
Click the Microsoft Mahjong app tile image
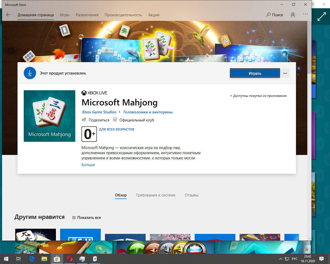pyautogui.click(x=49, y=116)
